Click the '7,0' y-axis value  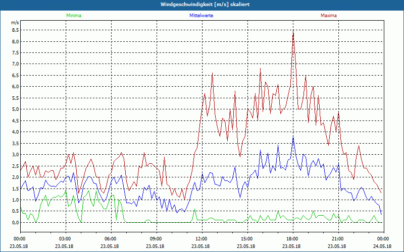tap(16, 64)
